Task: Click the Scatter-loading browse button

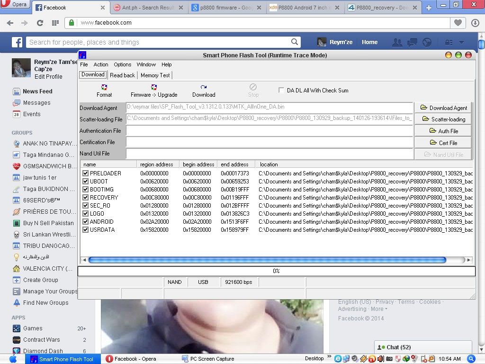Action: tap(443, 119)
